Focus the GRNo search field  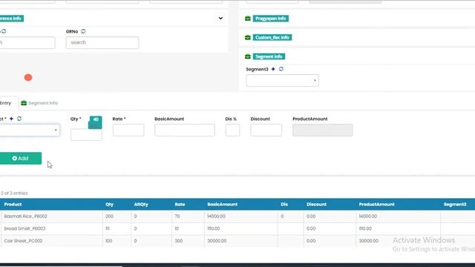(x=102, y=43)
